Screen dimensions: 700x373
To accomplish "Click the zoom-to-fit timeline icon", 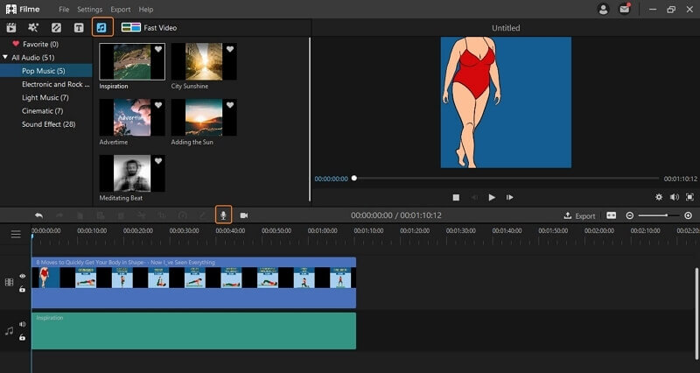I will point(611,215).
